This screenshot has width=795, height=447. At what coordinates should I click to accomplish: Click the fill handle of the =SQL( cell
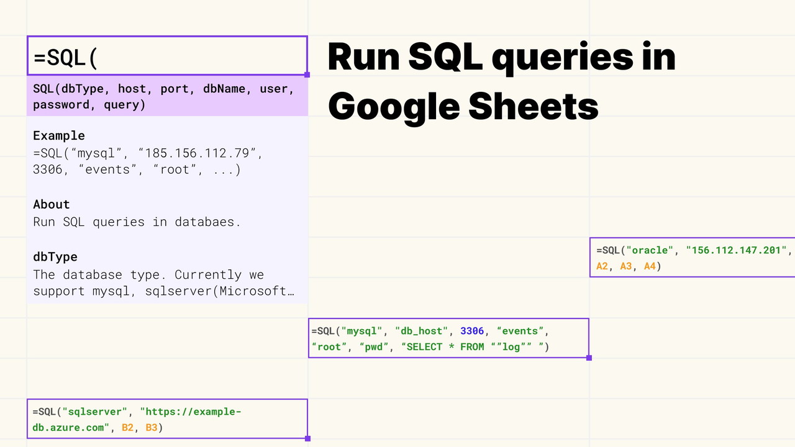pyautogui.click(x=307, y=74)
